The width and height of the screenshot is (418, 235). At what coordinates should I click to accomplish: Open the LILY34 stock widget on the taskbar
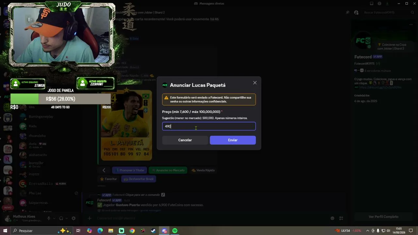(x=348, y=231)
